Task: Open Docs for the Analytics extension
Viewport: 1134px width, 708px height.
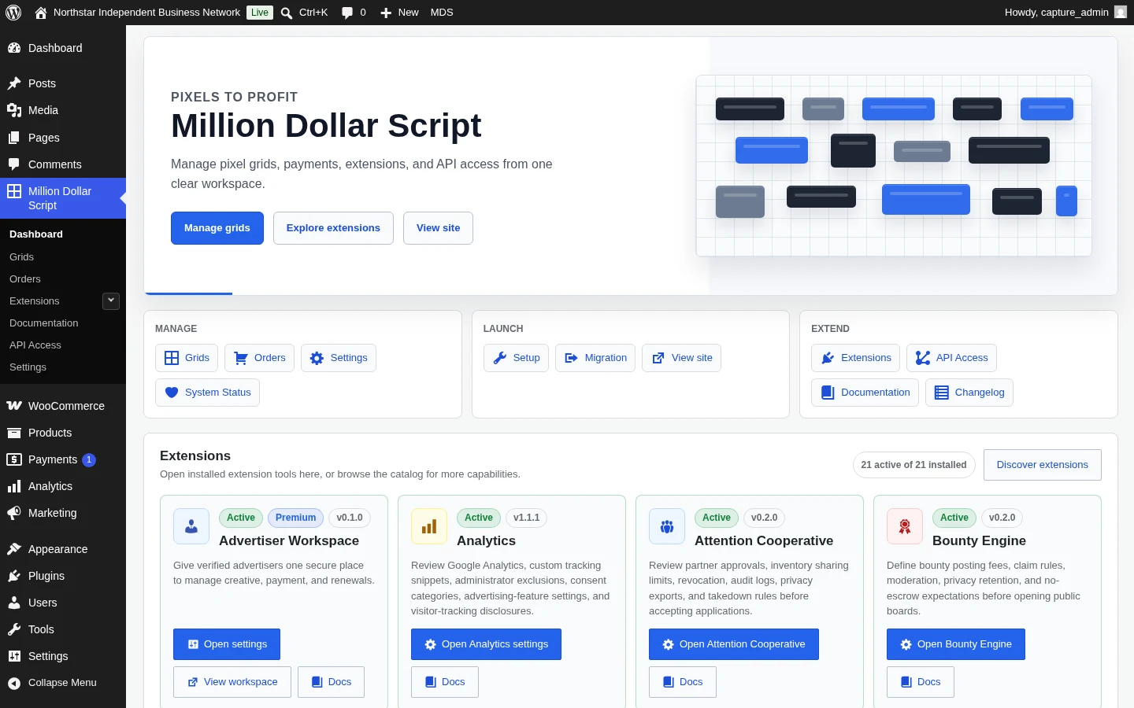Action: tap(445, 682)
